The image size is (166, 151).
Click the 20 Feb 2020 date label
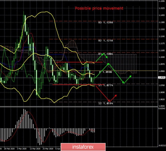pos(9,149)
